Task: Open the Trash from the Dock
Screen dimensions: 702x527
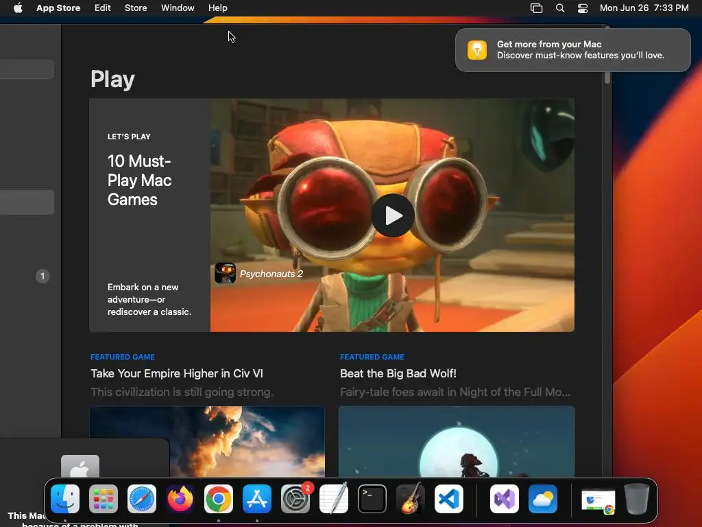Action: (637, 499)
